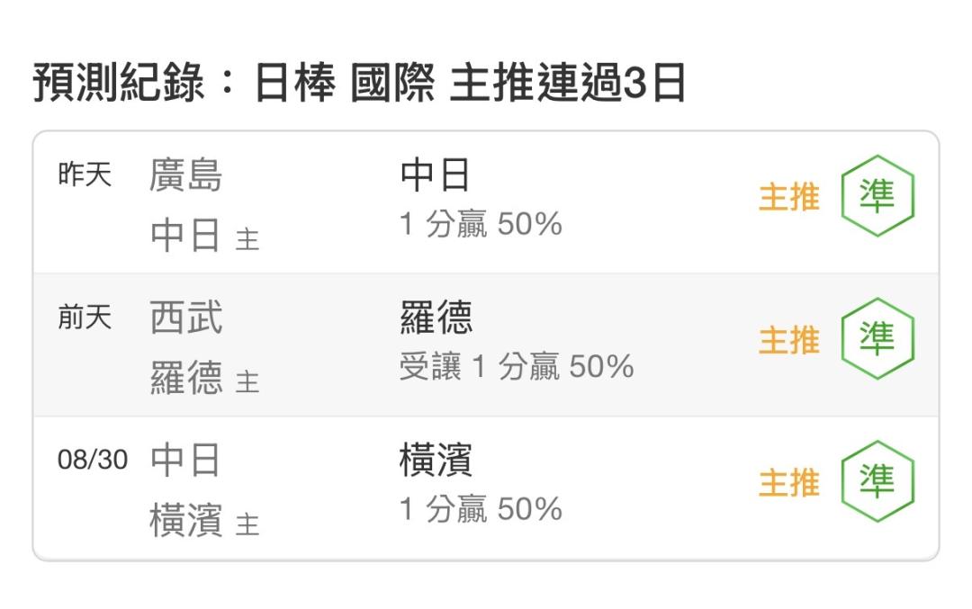This screenshot has width=972, height=609.
Task: Click the 主推 label in yesterday's row
Action: click(789, 197)
